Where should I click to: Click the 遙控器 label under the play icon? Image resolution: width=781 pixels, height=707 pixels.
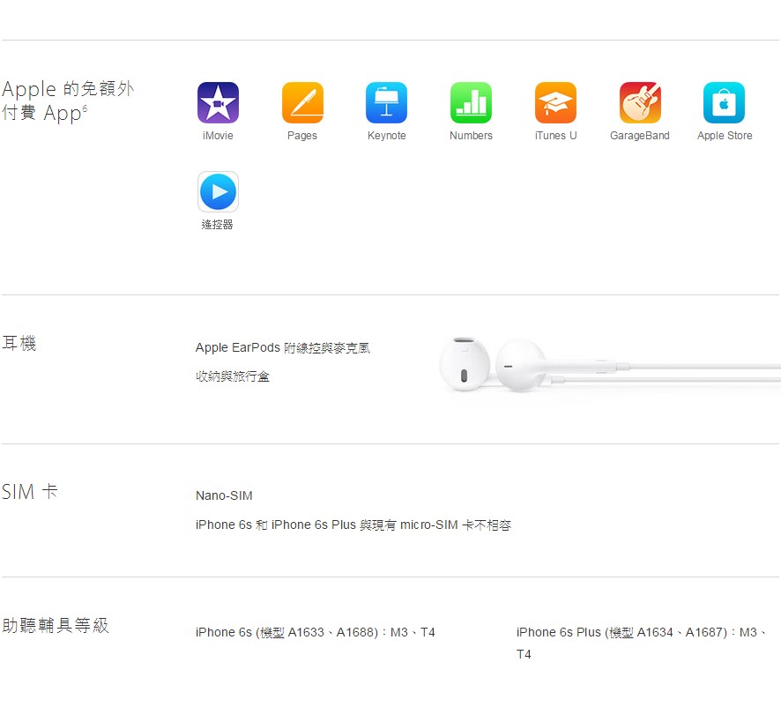tap(217, 225)
